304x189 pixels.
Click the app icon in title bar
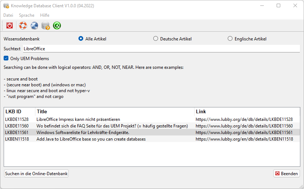(x=6, y=5)
